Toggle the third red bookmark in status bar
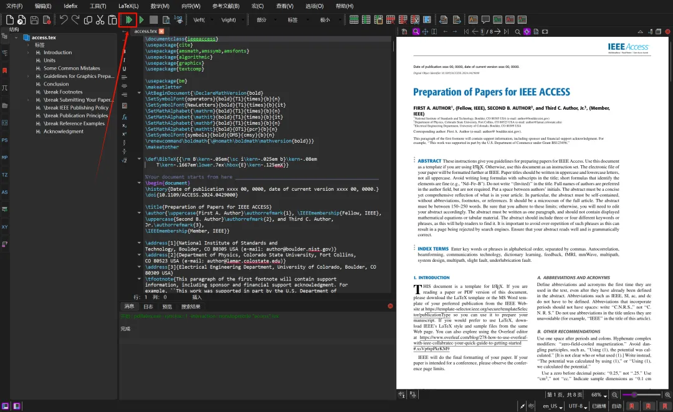This screenshot has height=412, width=673. 665,406
